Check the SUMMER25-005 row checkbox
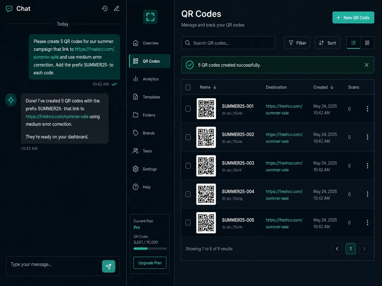Viewport: 382px width, 286px height. tap(188, 223)
